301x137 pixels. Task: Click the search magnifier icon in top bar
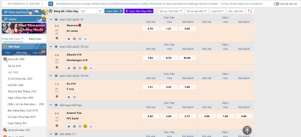tap(51, 4)
